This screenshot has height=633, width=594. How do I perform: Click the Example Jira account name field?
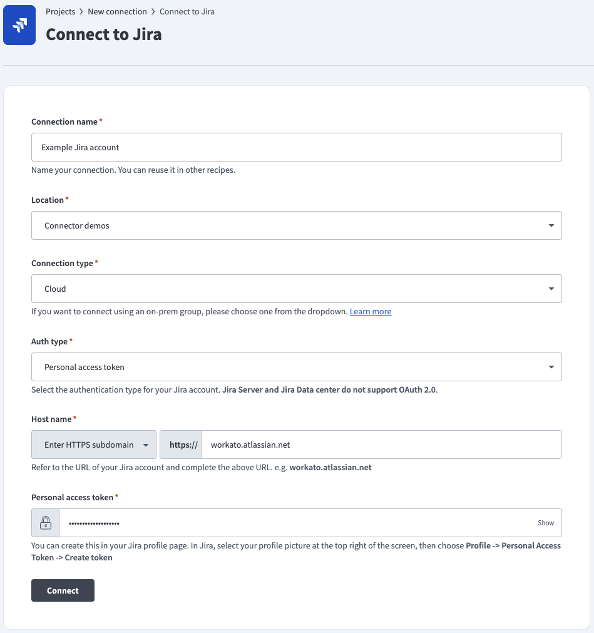pyautogui.click(x=297, y=147)
